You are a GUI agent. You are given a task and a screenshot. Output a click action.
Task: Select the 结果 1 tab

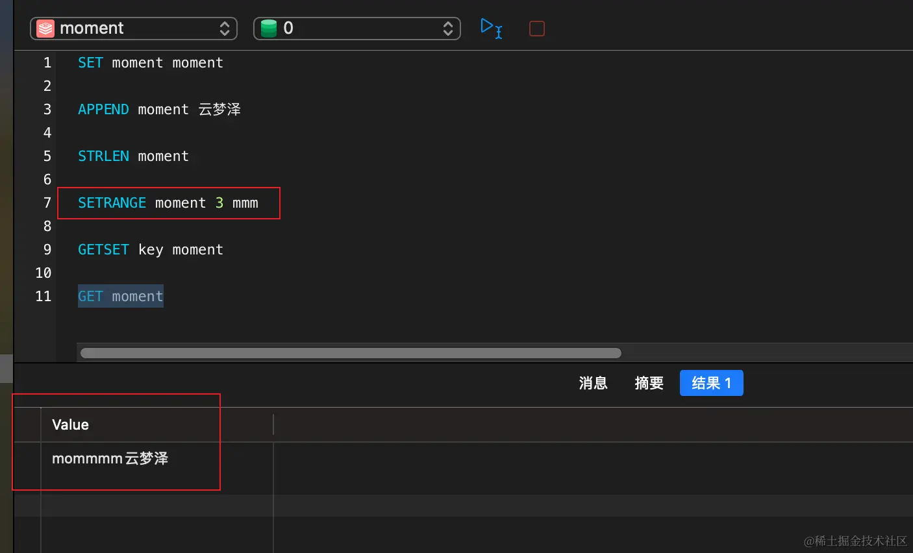(712, 383)
